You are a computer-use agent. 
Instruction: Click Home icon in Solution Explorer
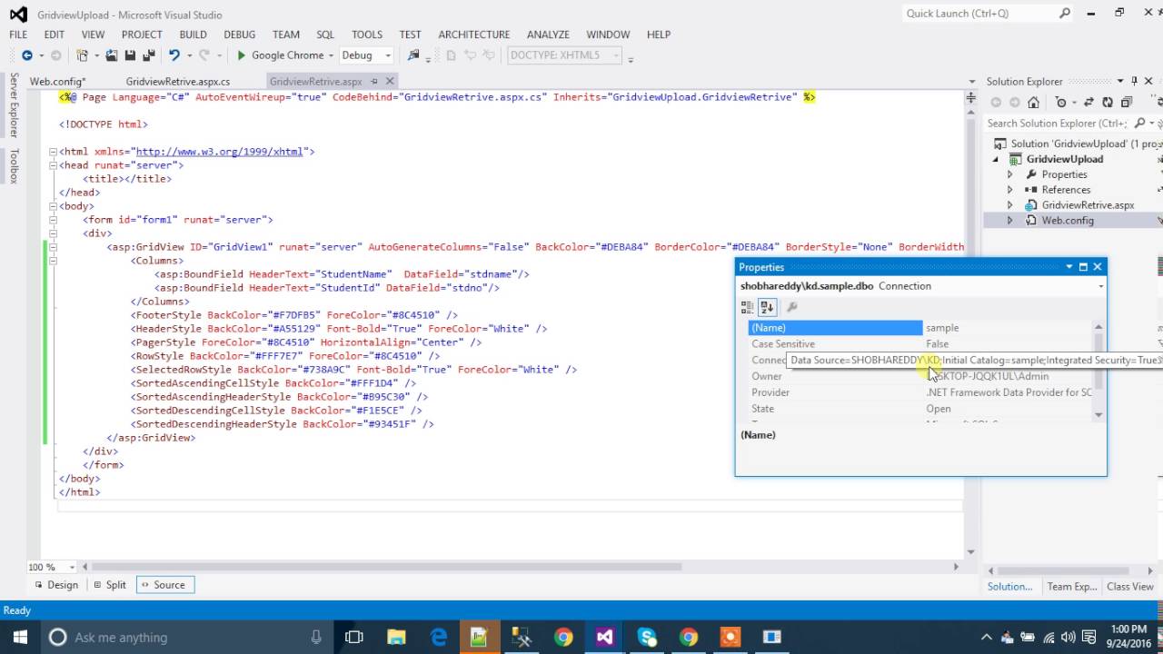click(x=1033, y=103)
